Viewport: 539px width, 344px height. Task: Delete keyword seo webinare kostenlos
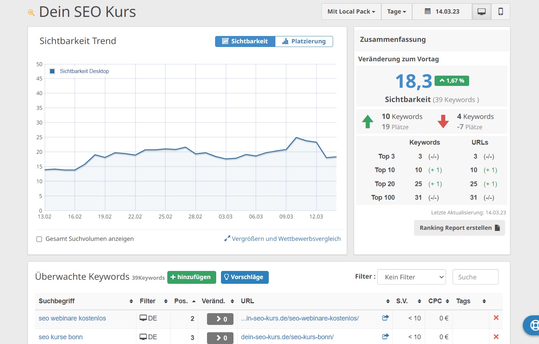pos(496,318)
